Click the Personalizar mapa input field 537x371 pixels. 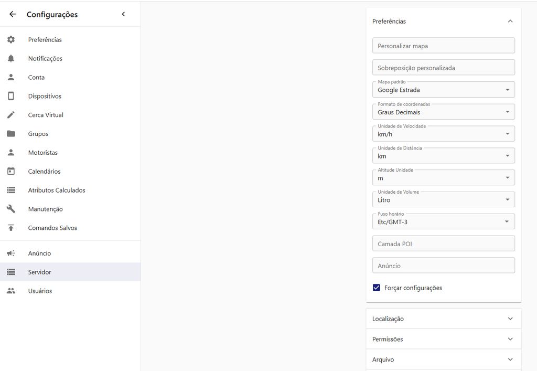click(443, 46)
